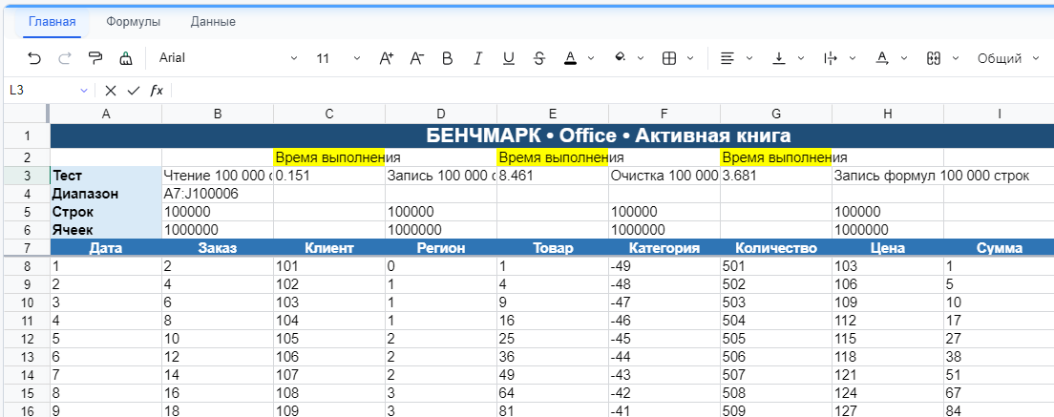The image size is (1054, 417).
Task: Select column H header
Action: (887, 115)
